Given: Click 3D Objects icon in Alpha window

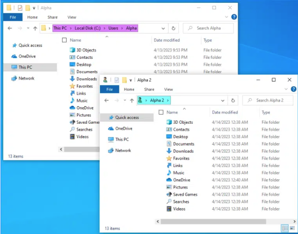Looking at the screenshot, I should pyautogui.click(x=72, y=50).
